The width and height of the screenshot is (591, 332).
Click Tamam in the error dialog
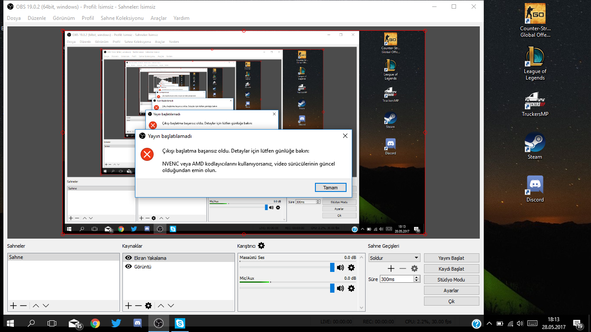tap(331, 188)
